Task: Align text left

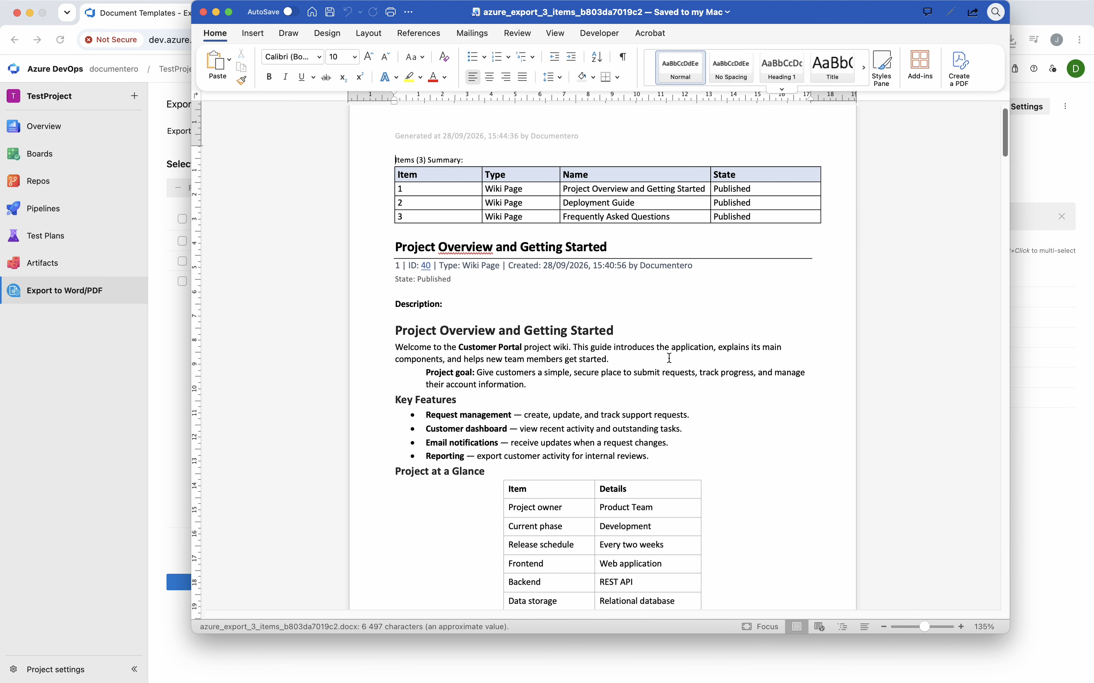Action: pyautogui.click(x=473, y=77)
